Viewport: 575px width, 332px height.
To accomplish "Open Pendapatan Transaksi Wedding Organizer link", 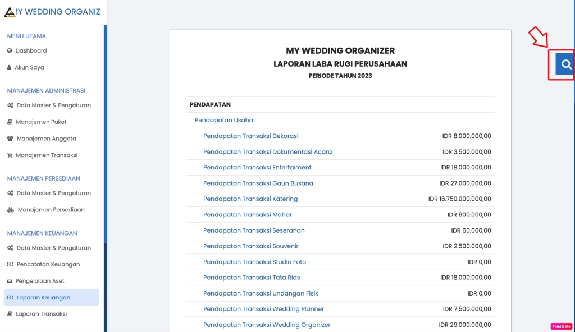I will pyautogui.click(x=267, y=325).
